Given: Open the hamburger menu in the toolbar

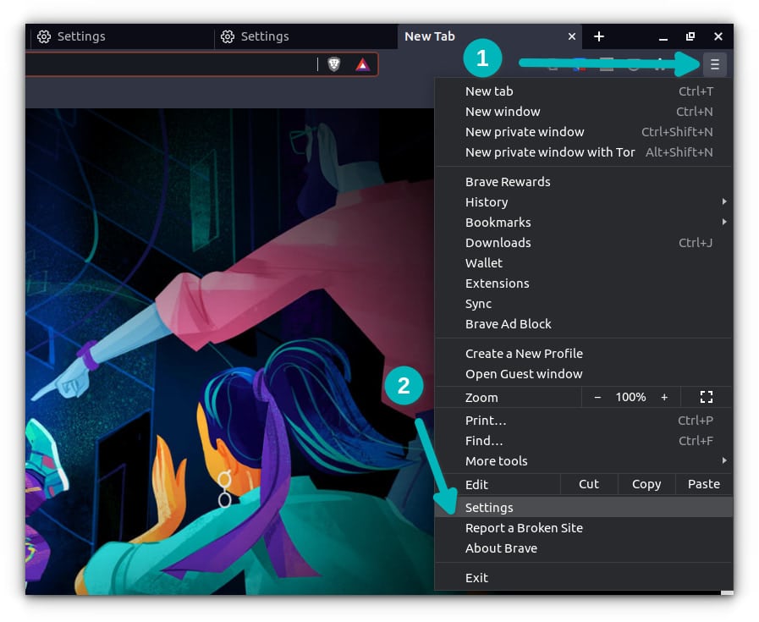Looking at the screenshot, I should 715,63.
